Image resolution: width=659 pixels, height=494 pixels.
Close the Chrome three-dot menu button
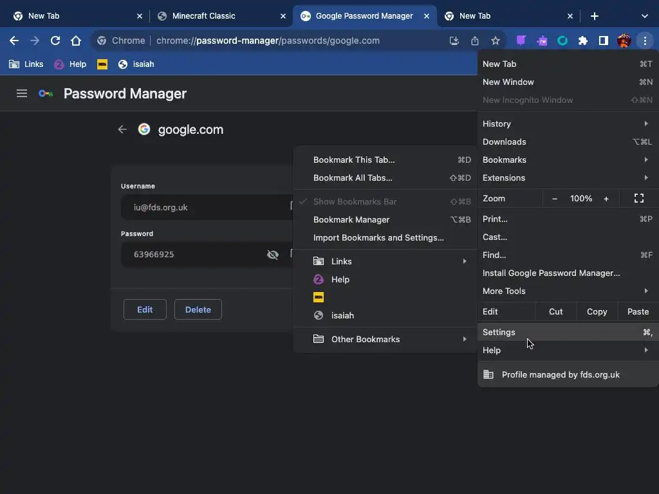click(645, 41)
